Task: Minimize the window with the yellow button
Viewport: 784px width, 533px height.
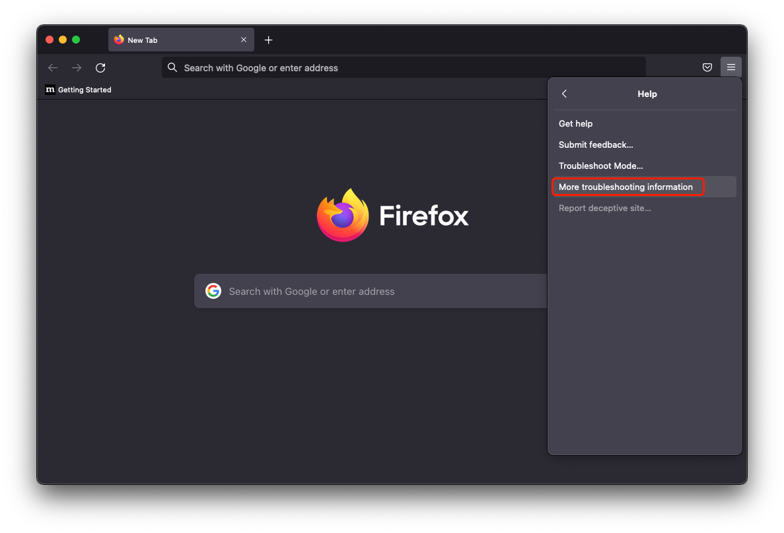Action: (63, 40)
